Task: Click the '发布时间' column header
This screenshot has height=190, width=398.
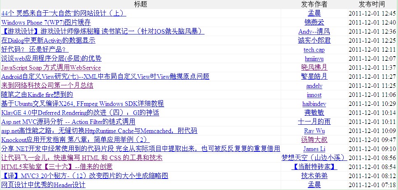Action: coord(372,5)
